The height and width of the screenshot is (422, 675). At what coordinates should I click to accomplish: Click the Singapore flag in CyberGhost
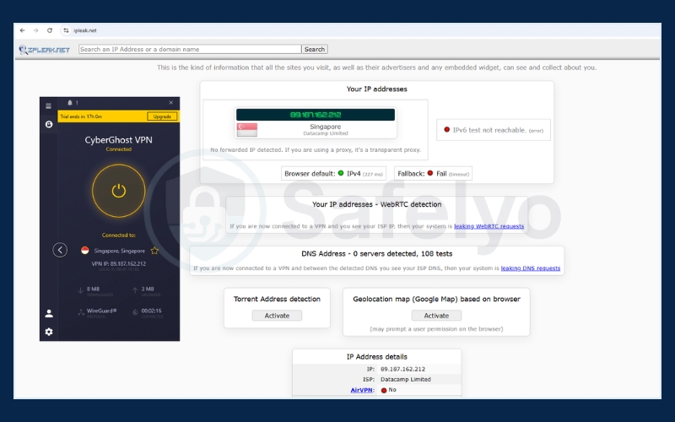[85, 251]
